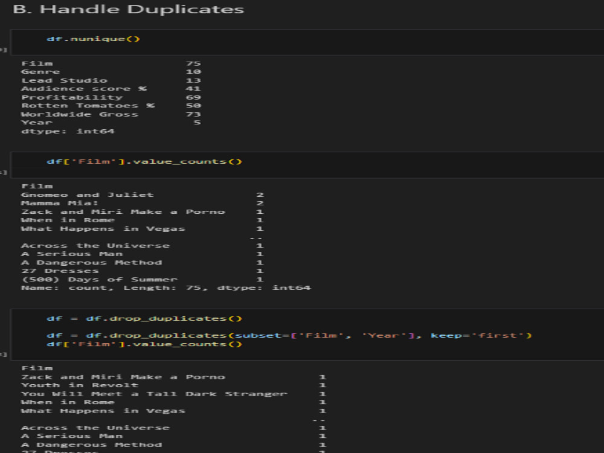Select the 'Profitability' row showing 69

click(111, 97)
